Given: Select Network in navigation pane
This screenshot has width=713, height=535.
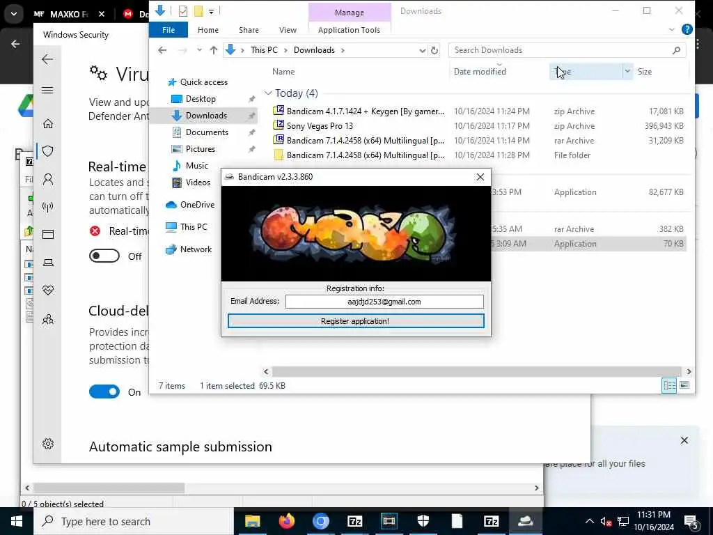Looking at the screenshot, I should (x=196, y=249).
